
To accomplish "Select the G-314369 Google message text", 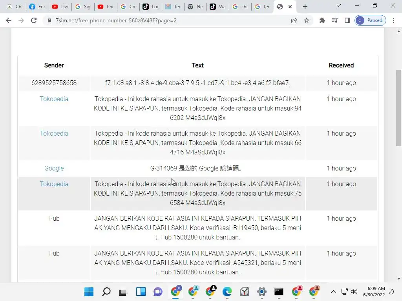I will click(x=196, y=169).
